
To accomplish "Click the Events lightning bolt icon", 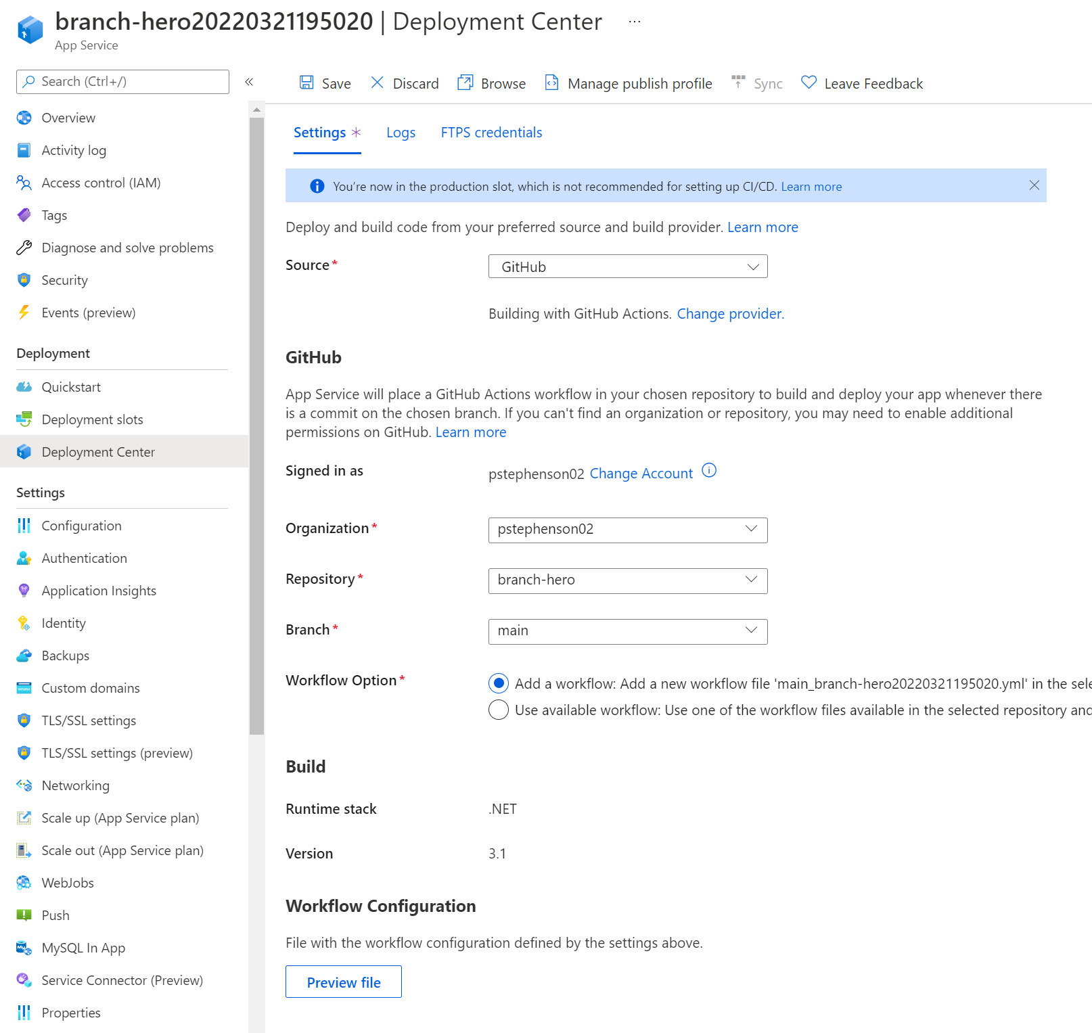I will point(24,313).
